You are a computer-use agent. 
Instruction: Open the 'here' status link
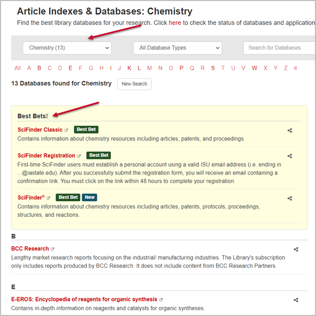(175, 23)
